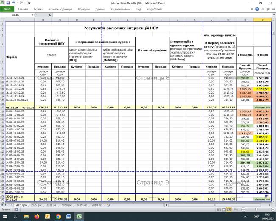Open the Name Box dropdown
This screenshot has width=276, height=221.
[32, 15]
